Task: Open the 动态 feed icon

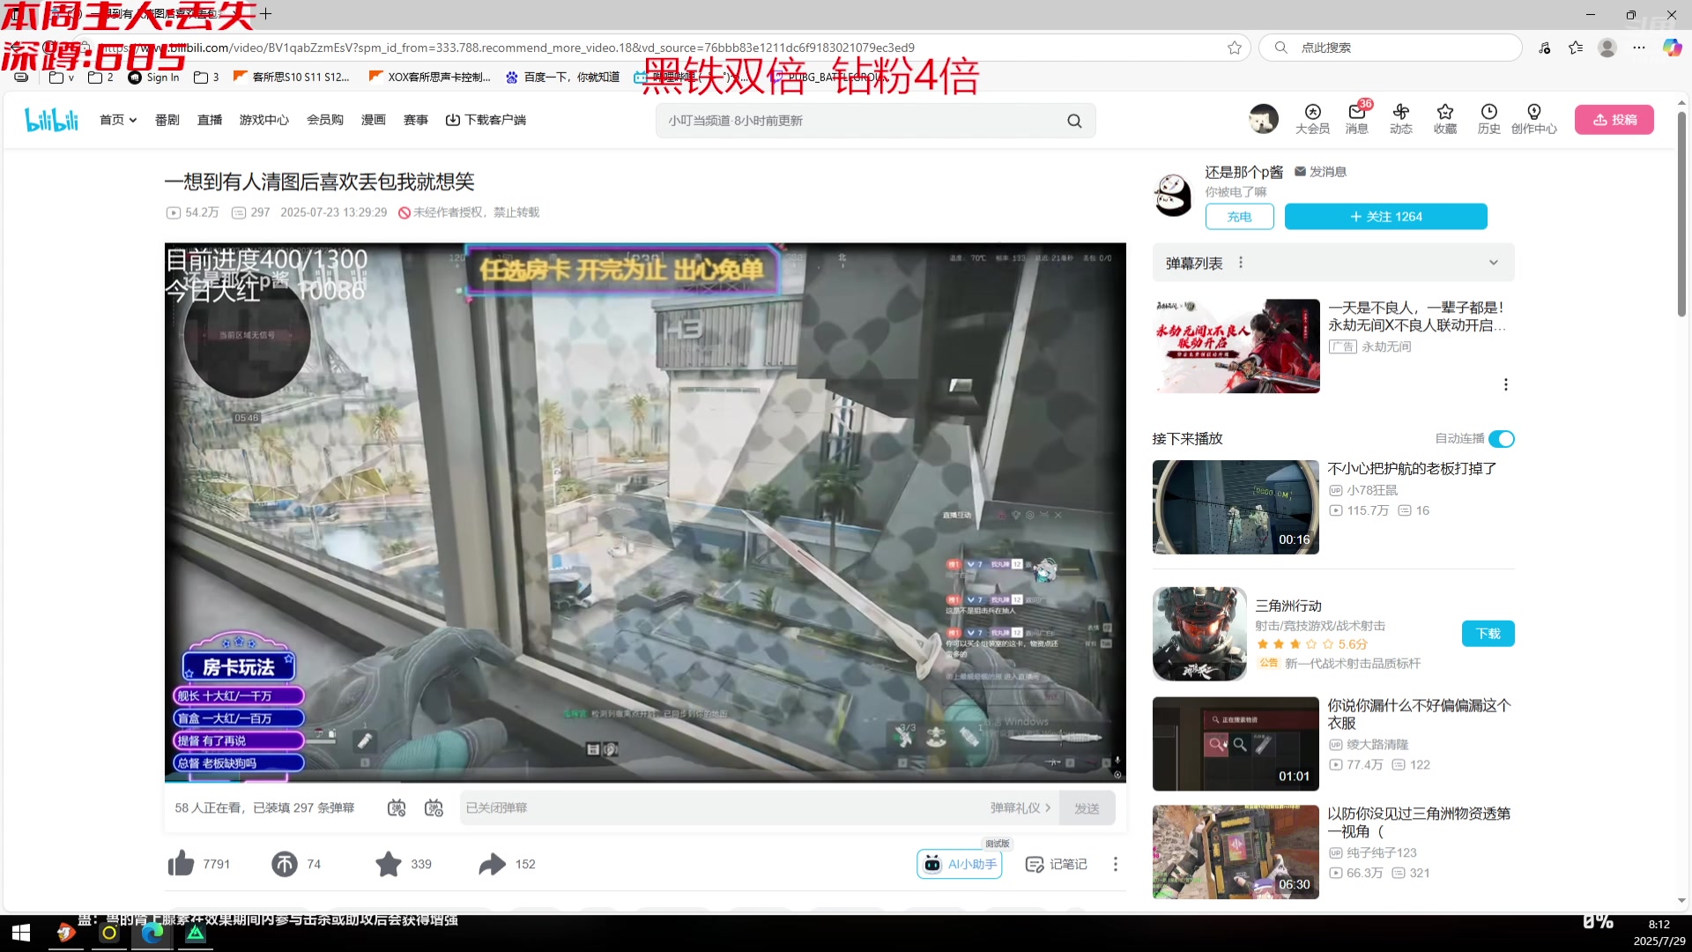Action: 1400,119
